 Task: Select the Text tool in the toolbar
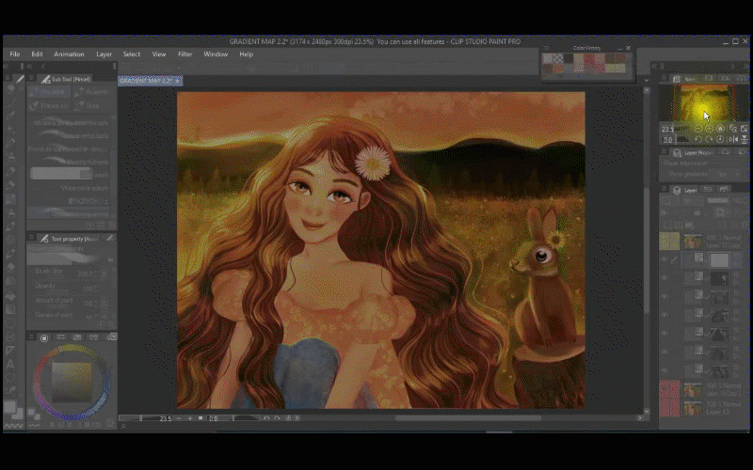(10, 364)
